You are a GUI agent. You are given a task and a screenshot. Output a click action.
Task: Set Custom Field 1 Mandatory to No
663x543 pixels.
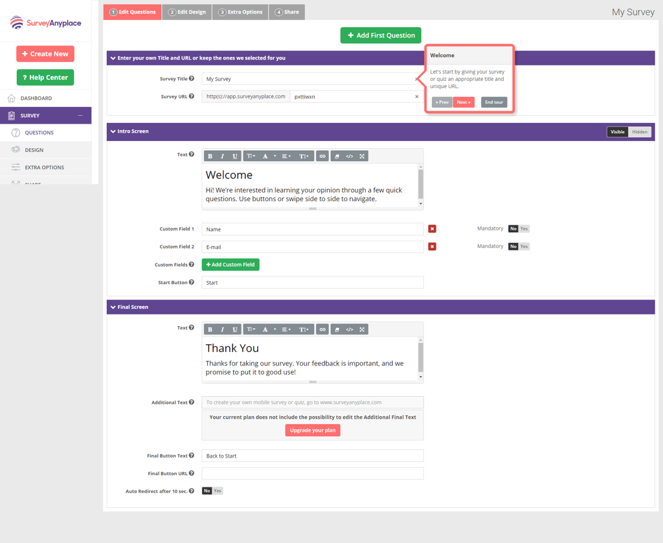click(x=513, y=228)
